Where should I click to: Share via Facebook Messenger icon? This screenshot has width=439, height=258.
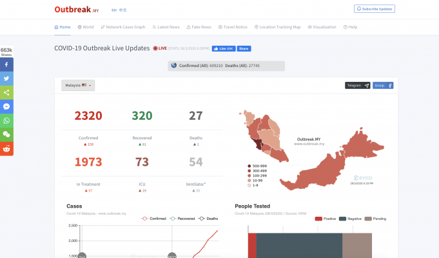tap(6, 106)
